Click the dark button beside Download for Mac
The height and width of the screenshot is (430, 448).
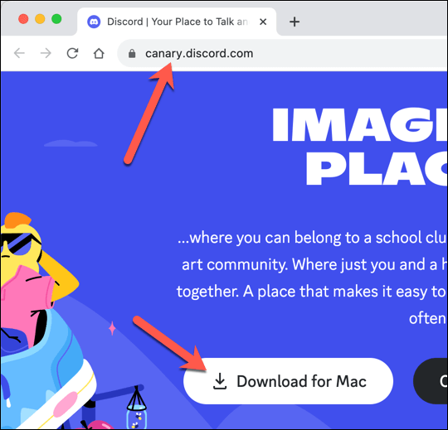coord(431,381)
